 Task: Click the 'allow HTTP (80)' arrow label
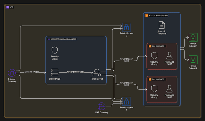coord(32,72)
